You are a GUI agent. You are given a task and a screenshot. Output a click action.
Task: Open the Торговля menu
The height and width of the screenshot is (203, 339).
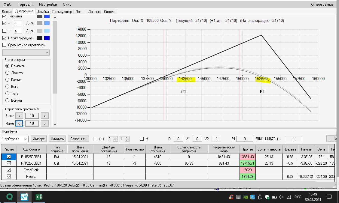coord(26,4)
